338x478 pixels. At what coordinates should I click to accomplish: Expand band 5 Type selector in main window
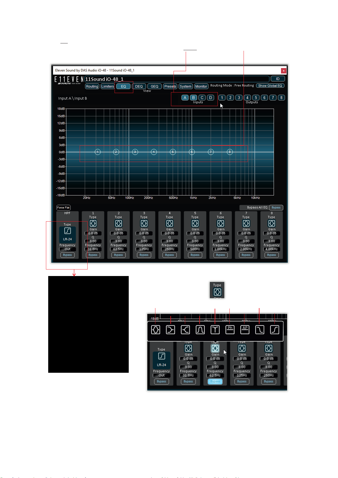click(195, 223)
